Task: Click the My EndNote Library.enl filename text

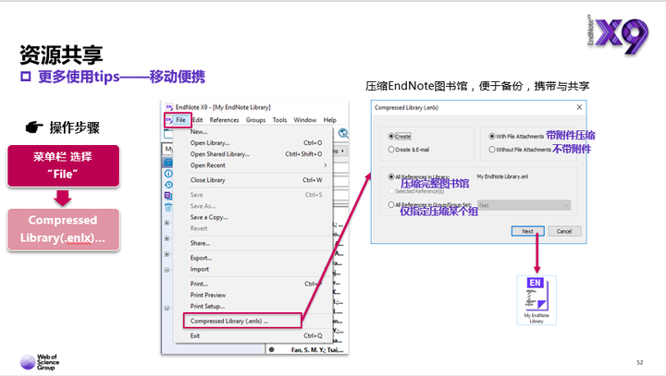Action: pos(502,176)
